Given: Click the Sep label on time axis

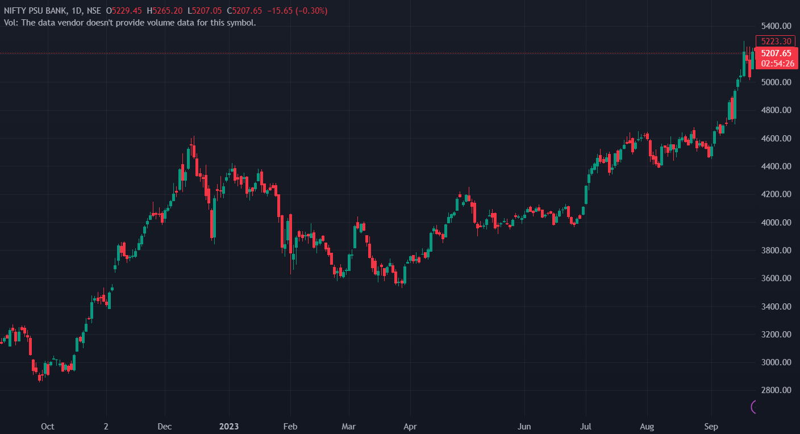Looking at the screenshot, I should point(711,427).
